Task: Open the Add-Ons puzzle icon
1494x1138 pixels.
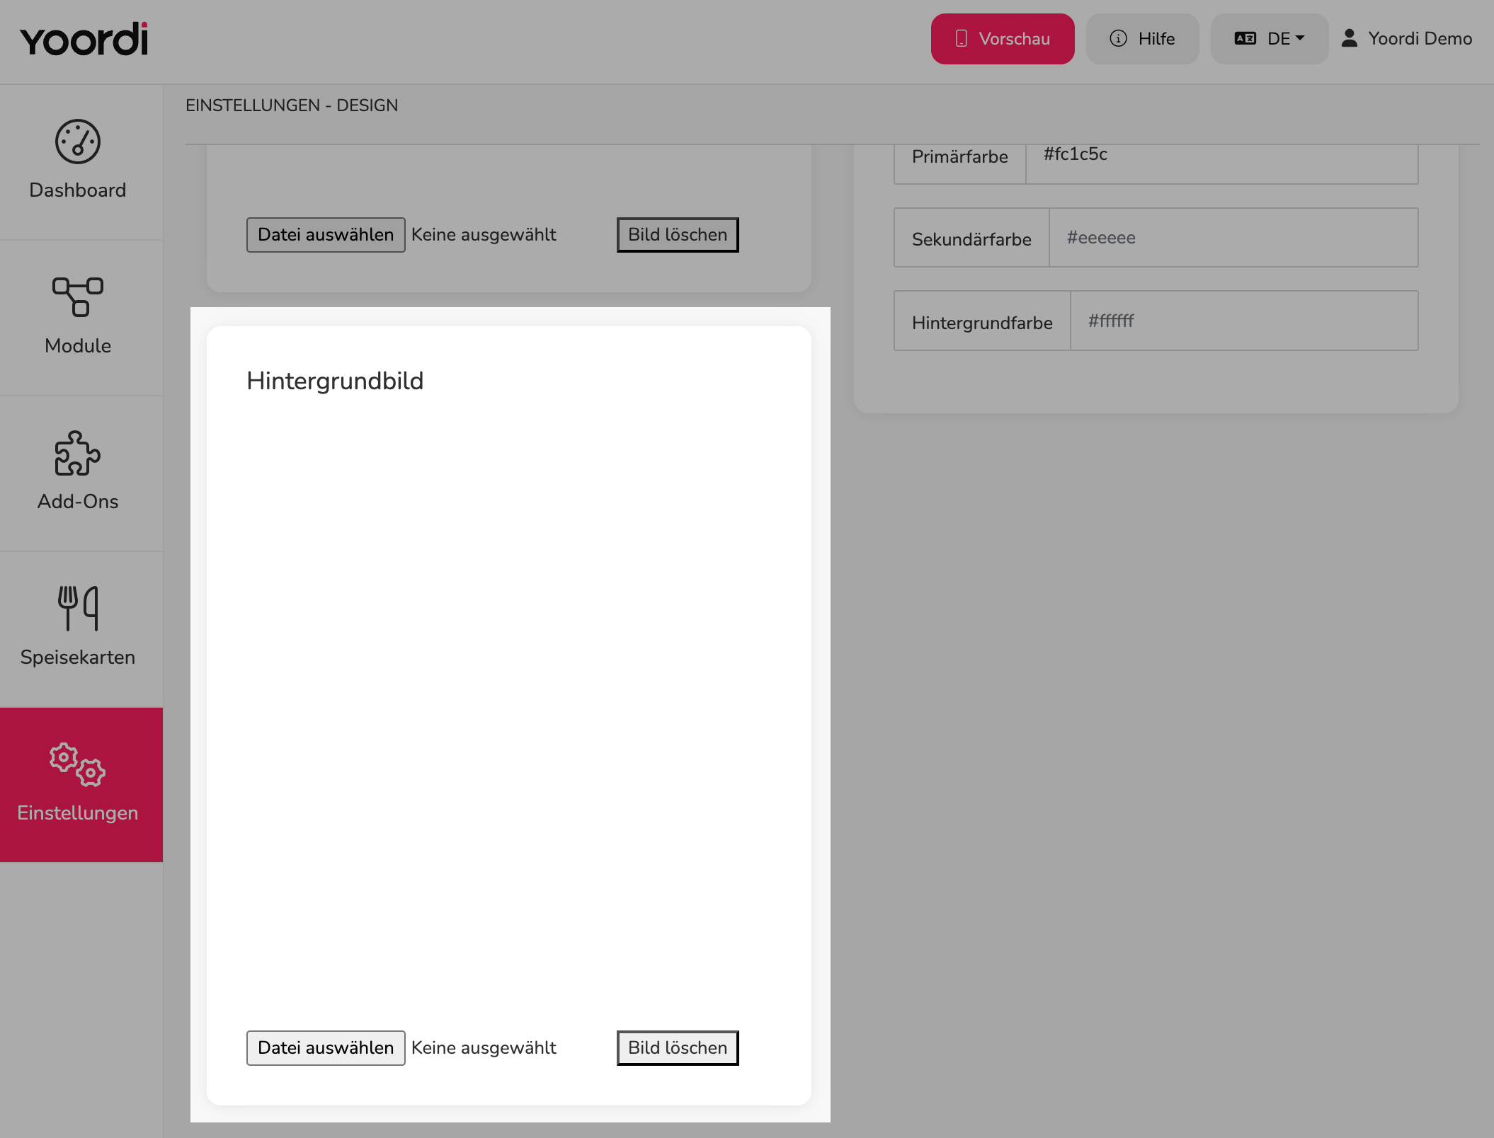Action: pyautogui.click(x=78, y=453)
